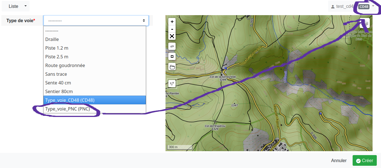The width and height of the screenshot is (381, 168).
Task: Zoom out on the map
Action: point(172,29)
